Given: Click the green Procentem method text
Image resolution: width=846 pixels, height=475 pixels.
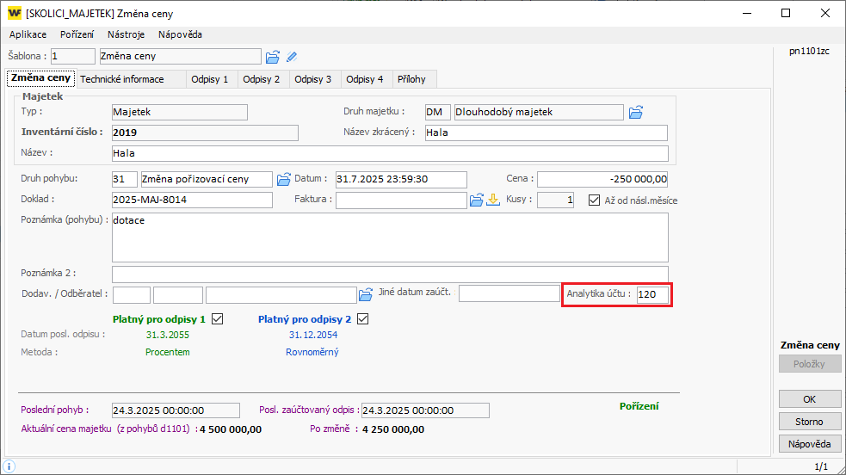Looking at the screenshot, I should pyautogui.click(x=167, y=352).
